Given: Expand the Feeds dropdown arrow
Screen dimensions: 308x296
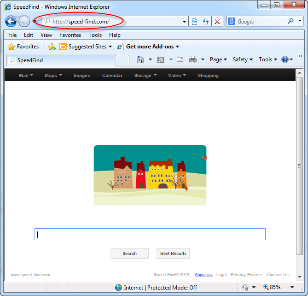Looking at the screenshot, I should [x=171, y=59].
